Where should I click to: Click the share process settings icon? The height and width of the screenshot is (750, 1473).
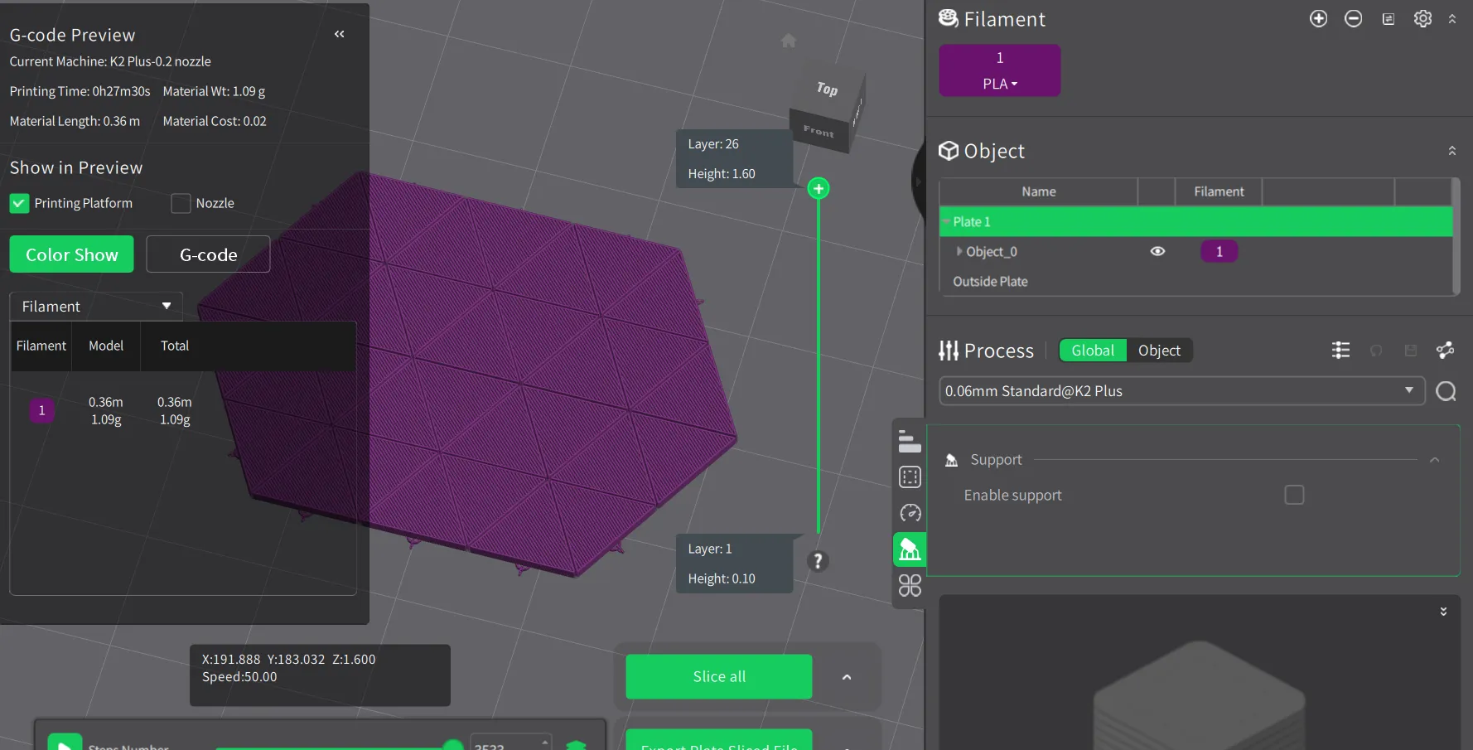pos(1446,351)
